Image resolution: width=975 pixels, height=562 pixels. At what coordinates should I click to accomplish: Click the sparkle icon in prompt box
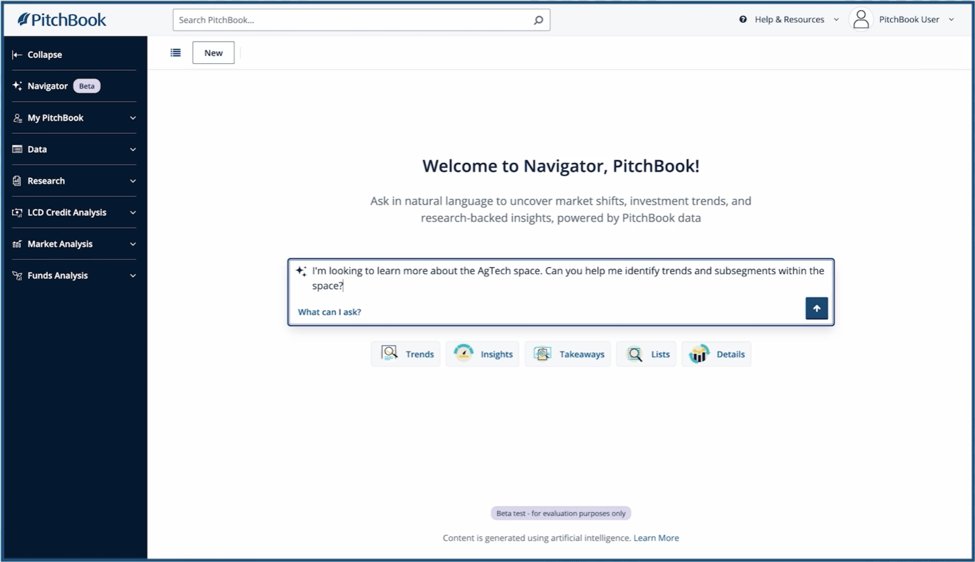pyautogui.click(x=301, y=271)
